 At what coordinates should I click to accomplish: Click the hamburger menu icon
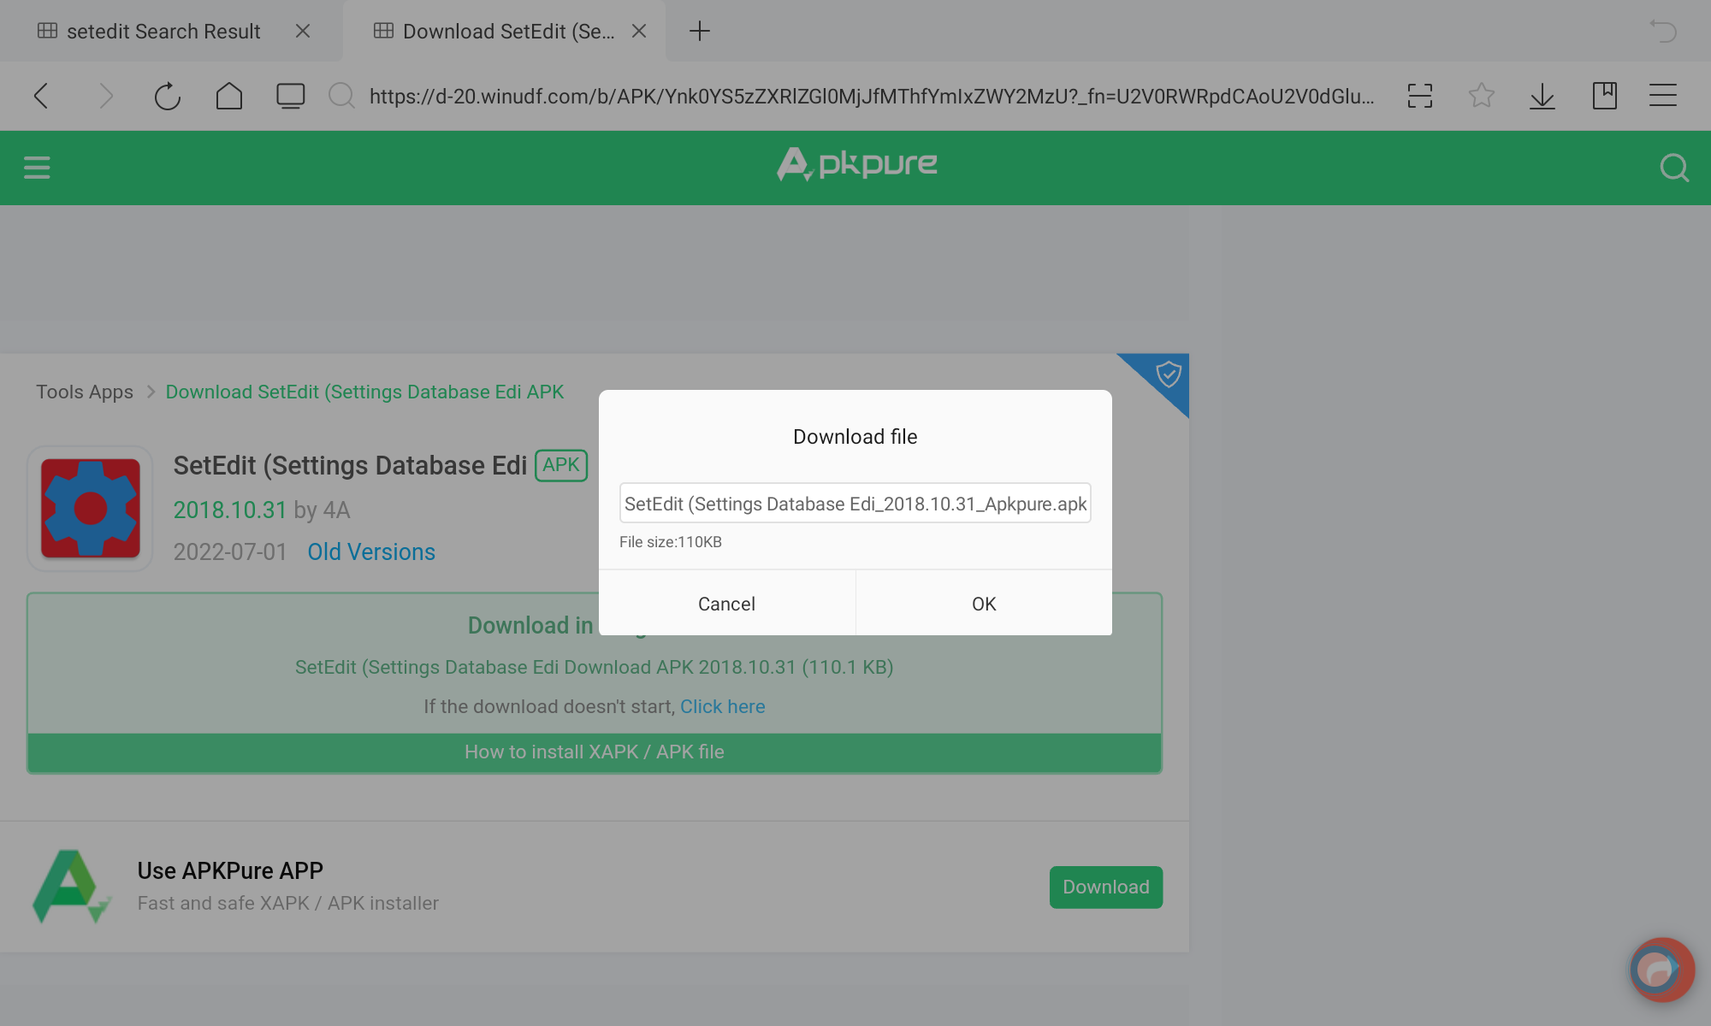pyautogui.click(x=37, y=168)
